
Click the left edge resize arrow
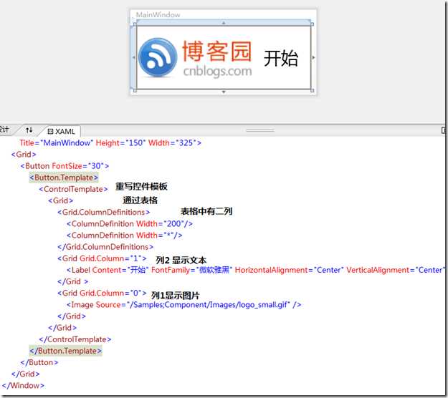click(134, 57)
